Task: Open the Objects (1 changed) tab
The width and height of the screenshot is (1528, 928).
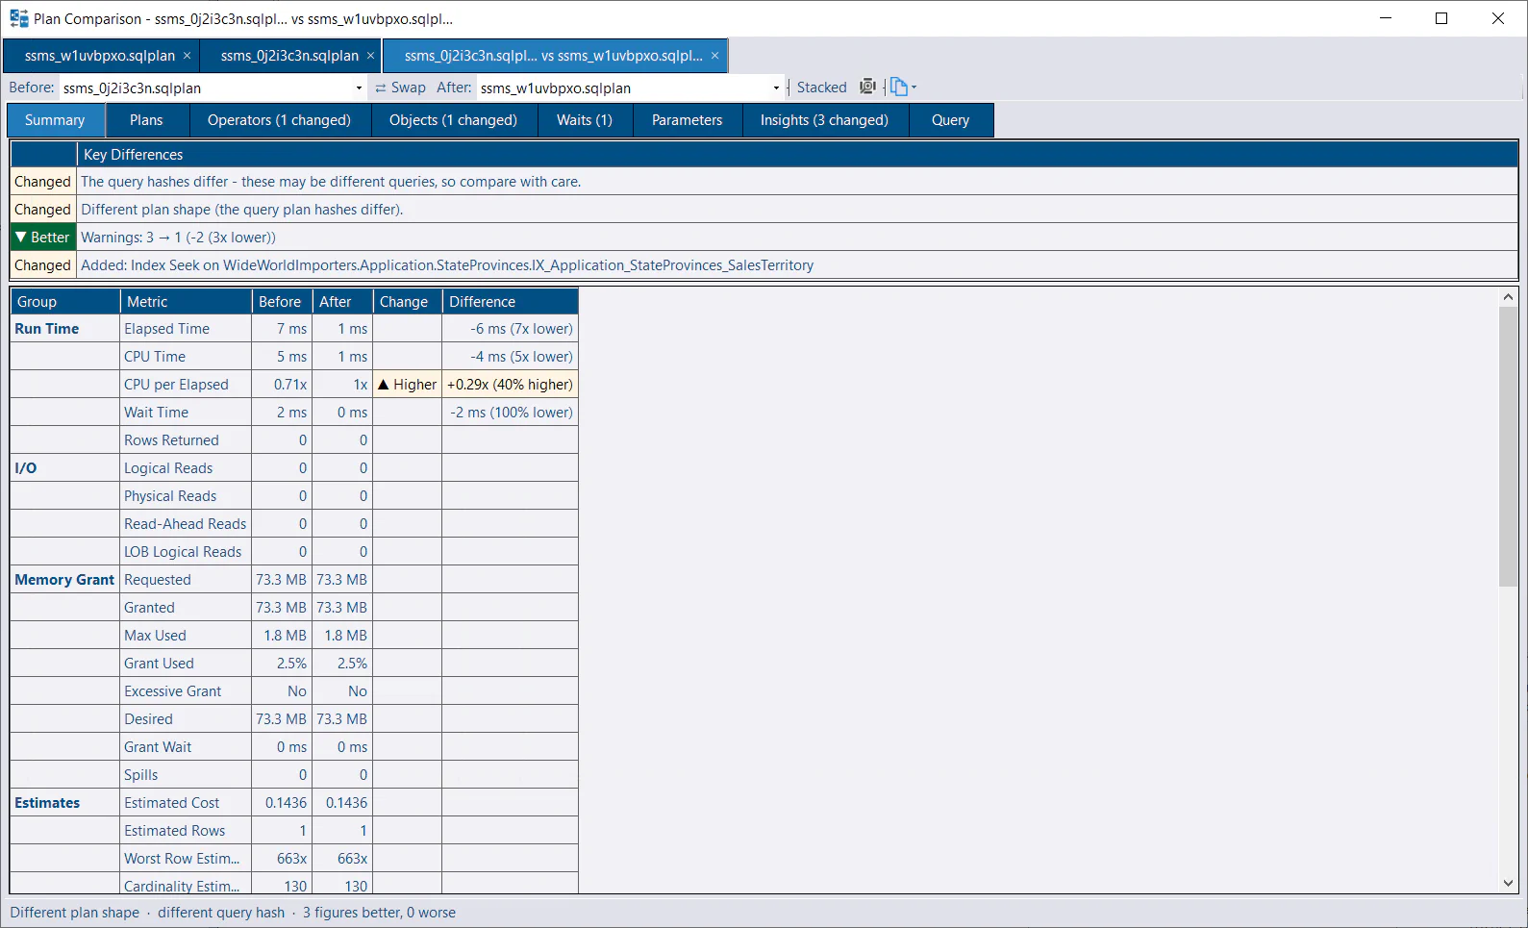Action: click(x=453, y=120)
